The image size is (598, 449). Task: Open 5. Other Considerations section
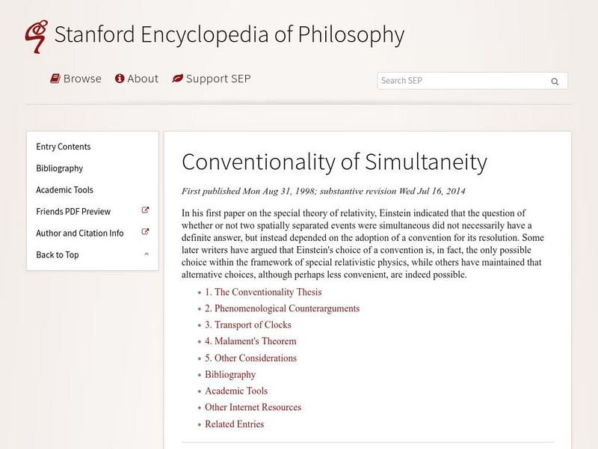pos(250,358)
